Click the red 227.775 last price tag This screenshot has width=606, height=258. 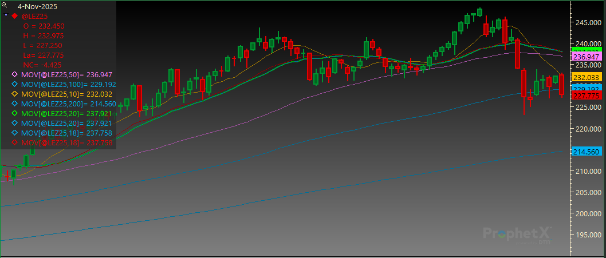coord(585,96)
